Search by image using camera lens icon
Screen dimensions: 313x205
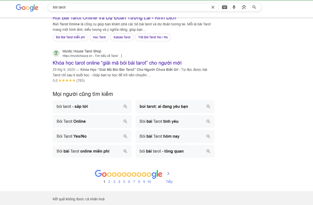244,7
